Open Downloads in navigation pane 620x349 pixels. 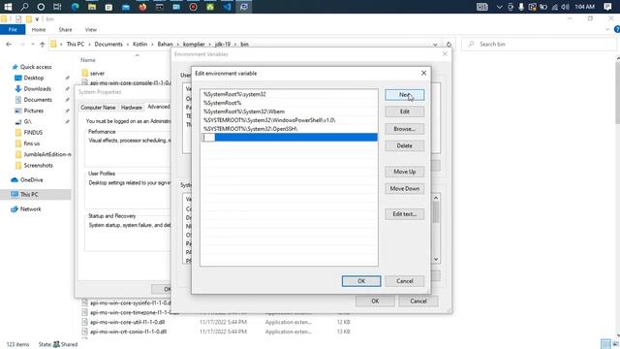coord(37,88)
